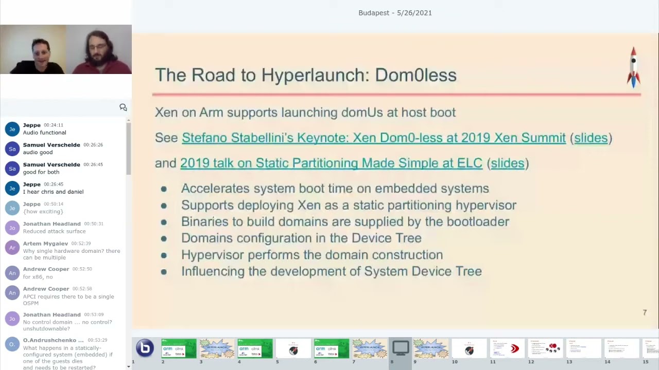Screen dimensions: 659x370
Task: Click Jonathan Headland's avatar beside 'No control domain'
Action: pyautogui.click(x=12, y=318)
